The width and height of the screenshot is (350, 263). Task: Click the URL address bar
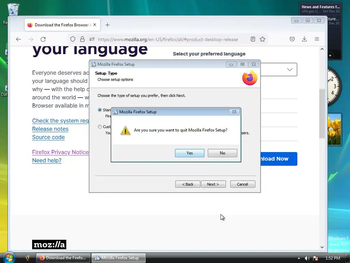pyautogui.click(x=168, y=39)
